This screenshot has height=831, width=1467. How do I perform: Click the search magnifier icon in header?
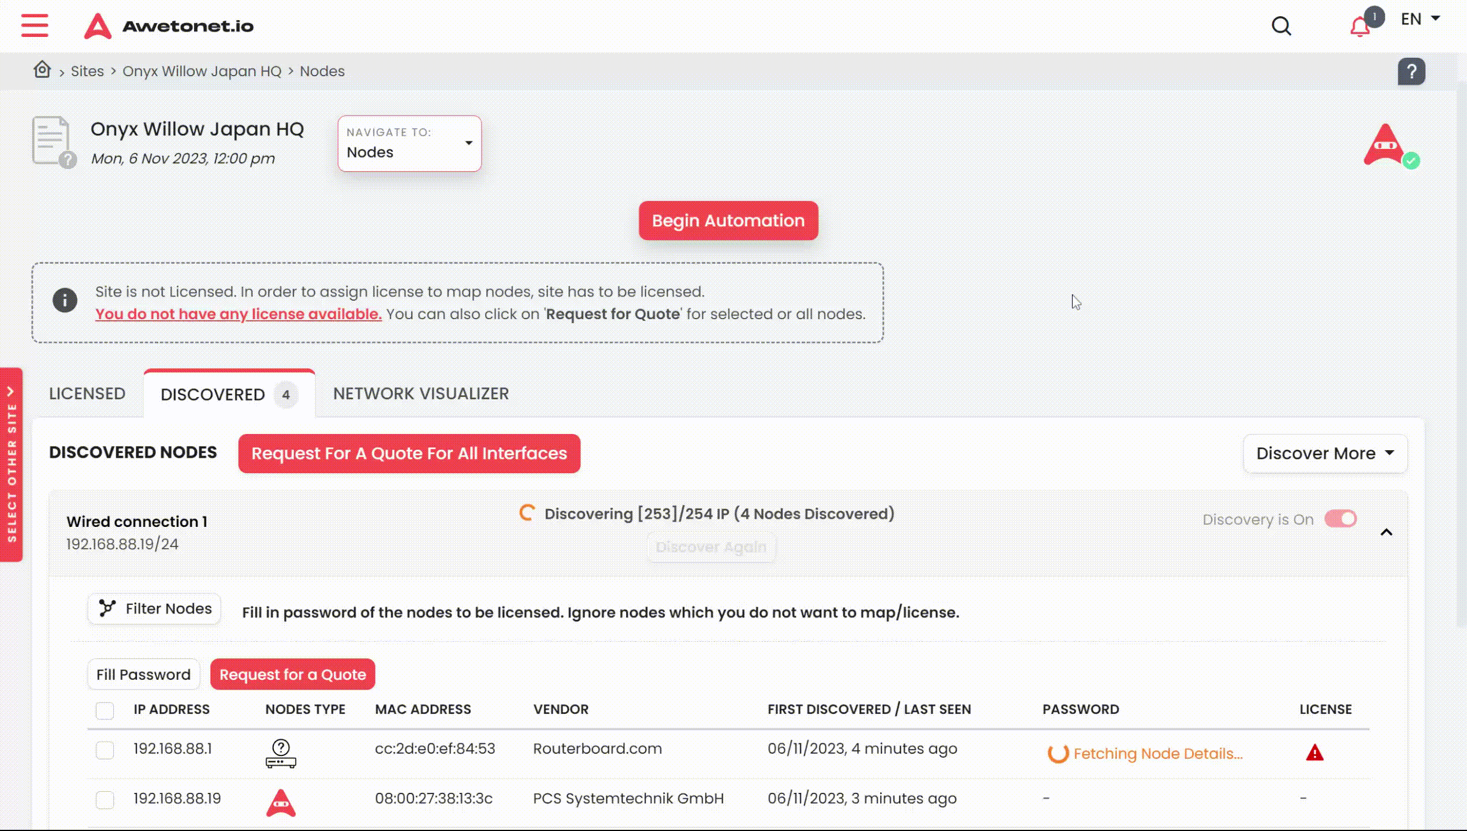[x=1282, y=25]
